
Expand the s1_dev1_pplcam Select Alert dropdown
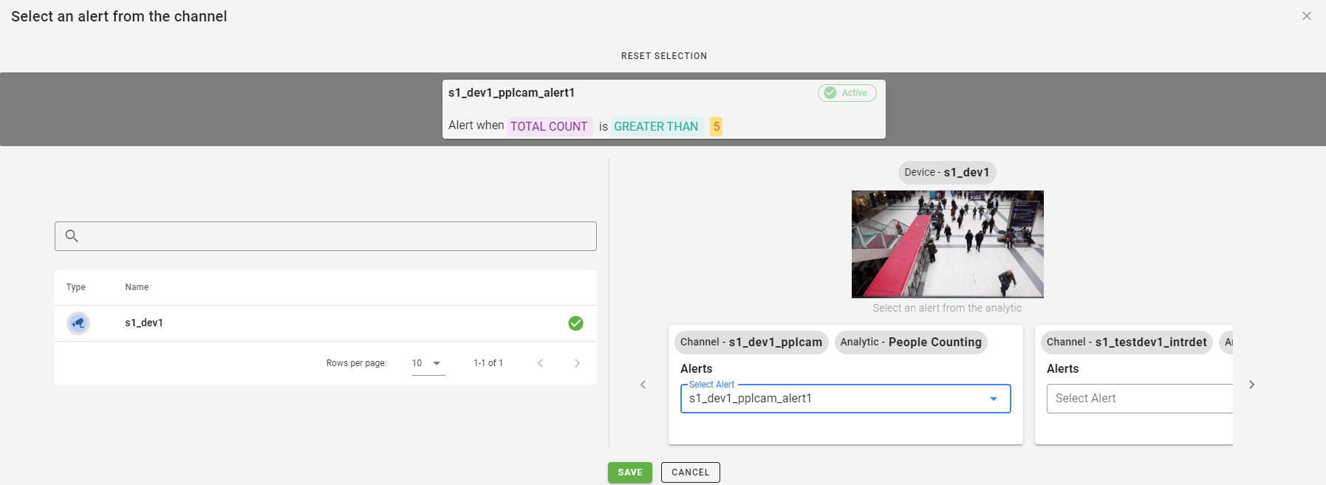click(993, 399)
